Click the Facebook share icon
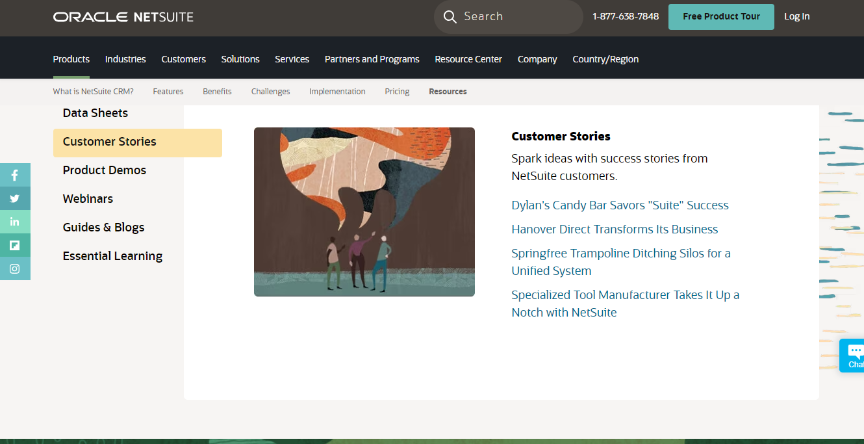864x444 pixels. click(14, 175)
